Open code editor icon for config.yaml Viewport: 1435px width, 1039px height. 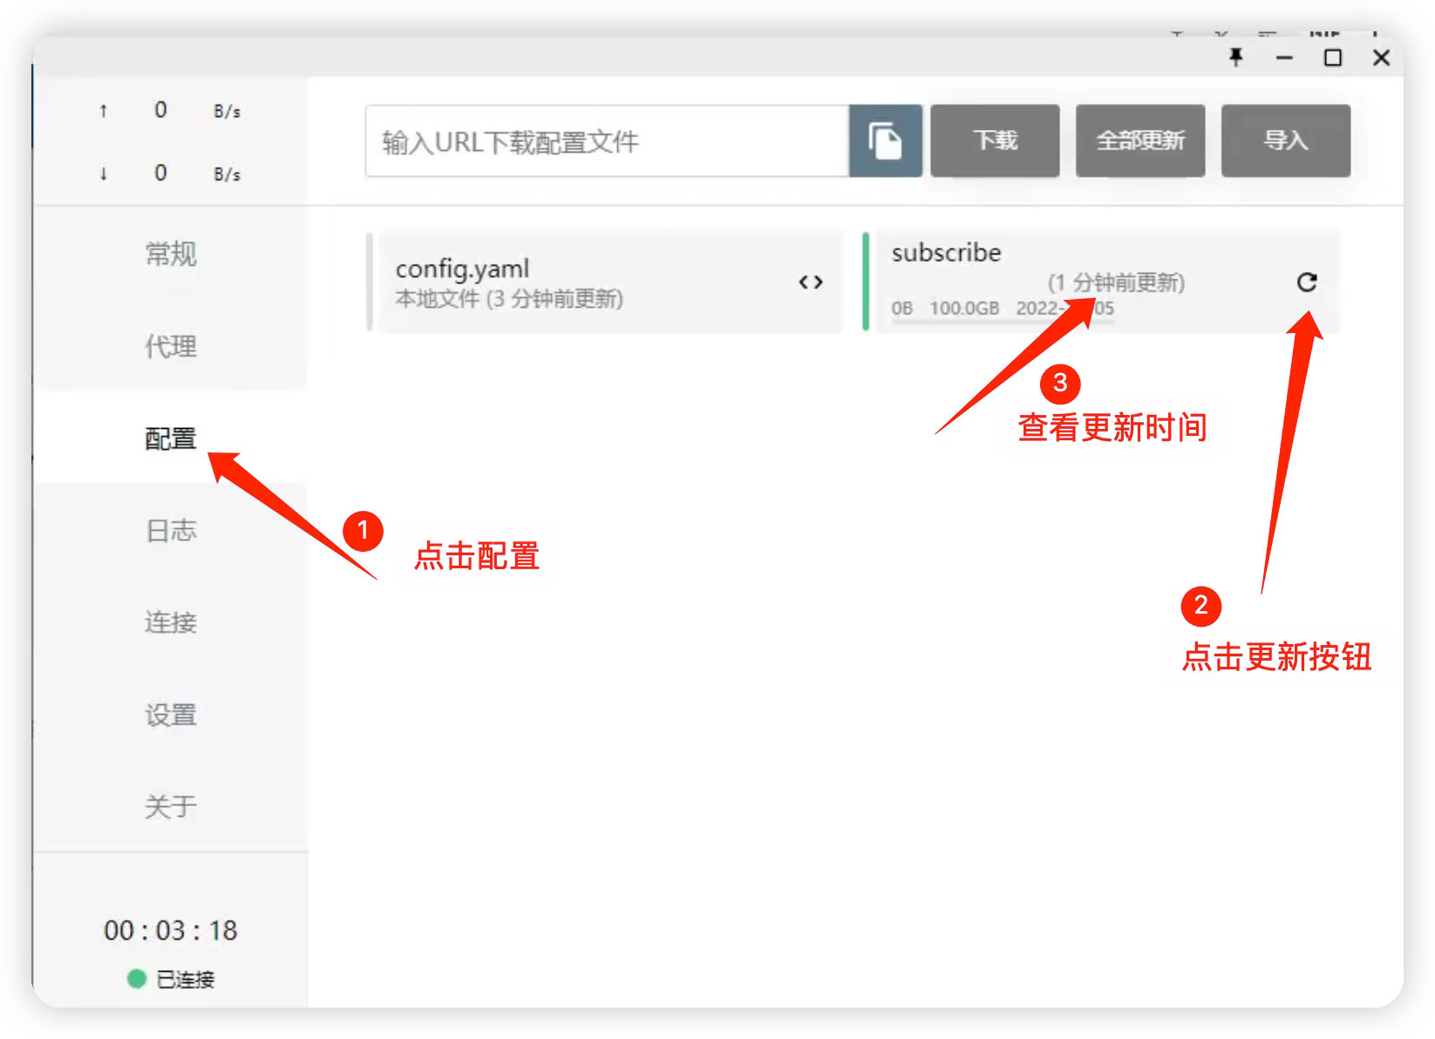pos(810,282)
